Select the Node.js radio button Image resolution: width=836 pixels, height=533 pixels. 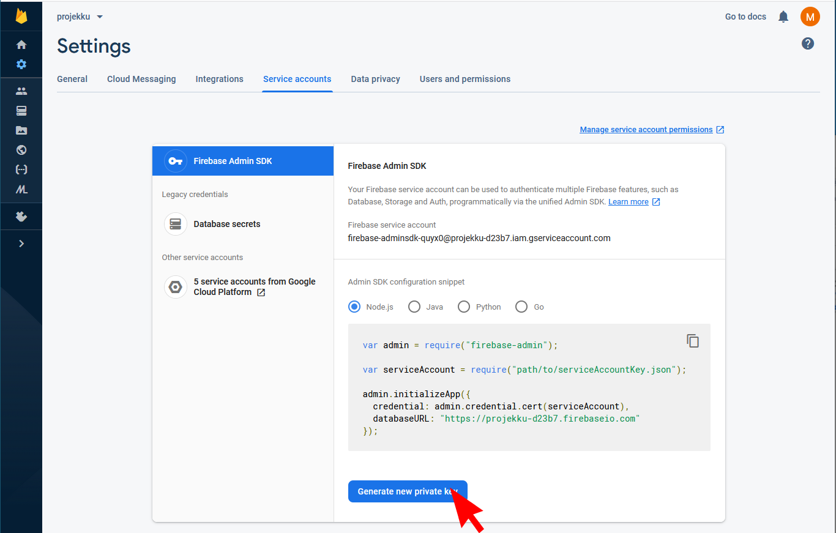click(354, 307)
